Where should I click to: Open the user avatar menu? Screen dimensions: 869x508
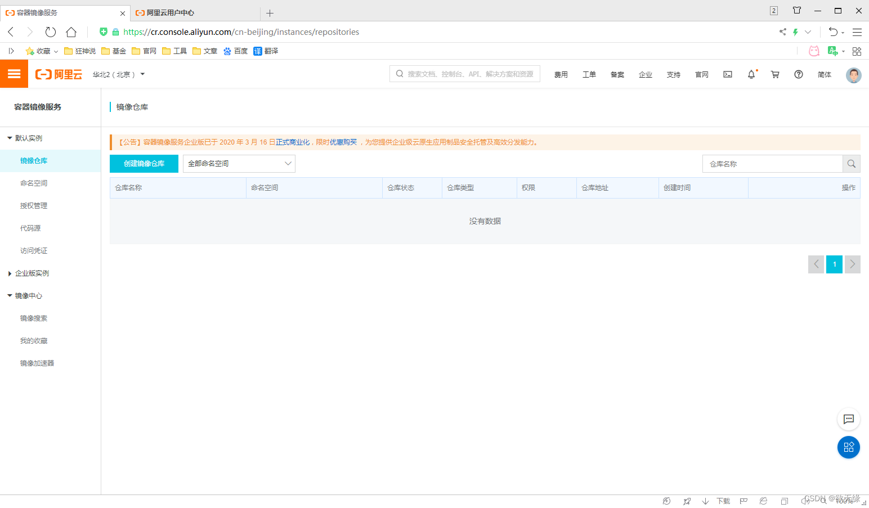854,75
